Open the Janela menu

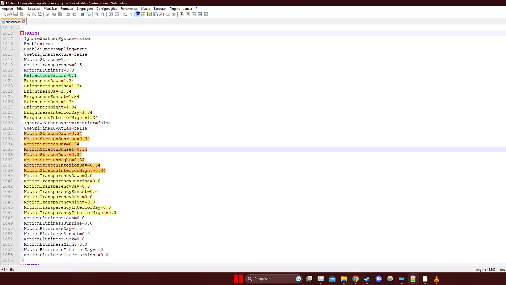pyautogui.click(x=188, y=9)
